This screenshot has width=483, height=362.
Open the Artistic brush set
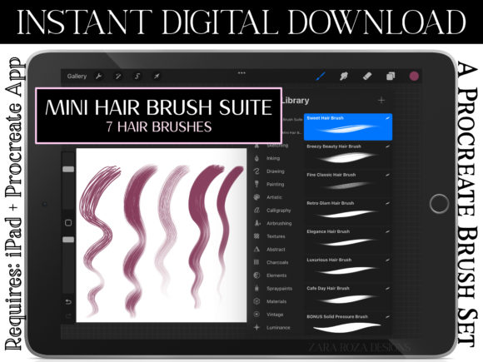[x=274, y=197]
